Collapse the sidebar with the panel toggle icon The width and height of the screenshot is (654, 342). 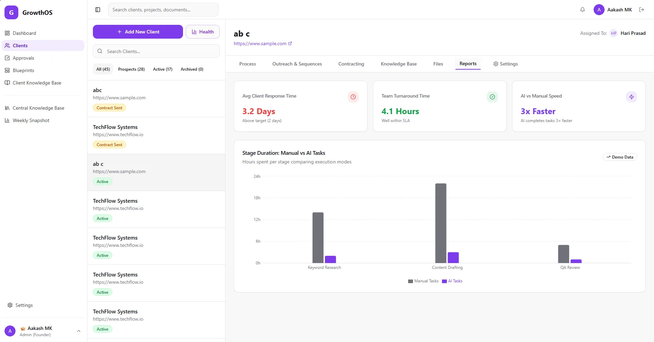point(97,10)
